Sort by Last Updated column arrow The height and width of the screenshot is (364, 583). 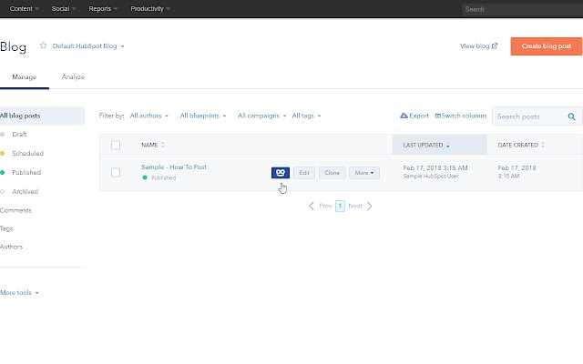[447, 146]
